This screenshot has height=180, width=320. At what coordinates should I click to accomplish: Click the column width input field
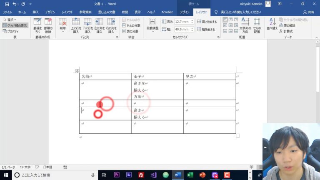tap(182, 30)
